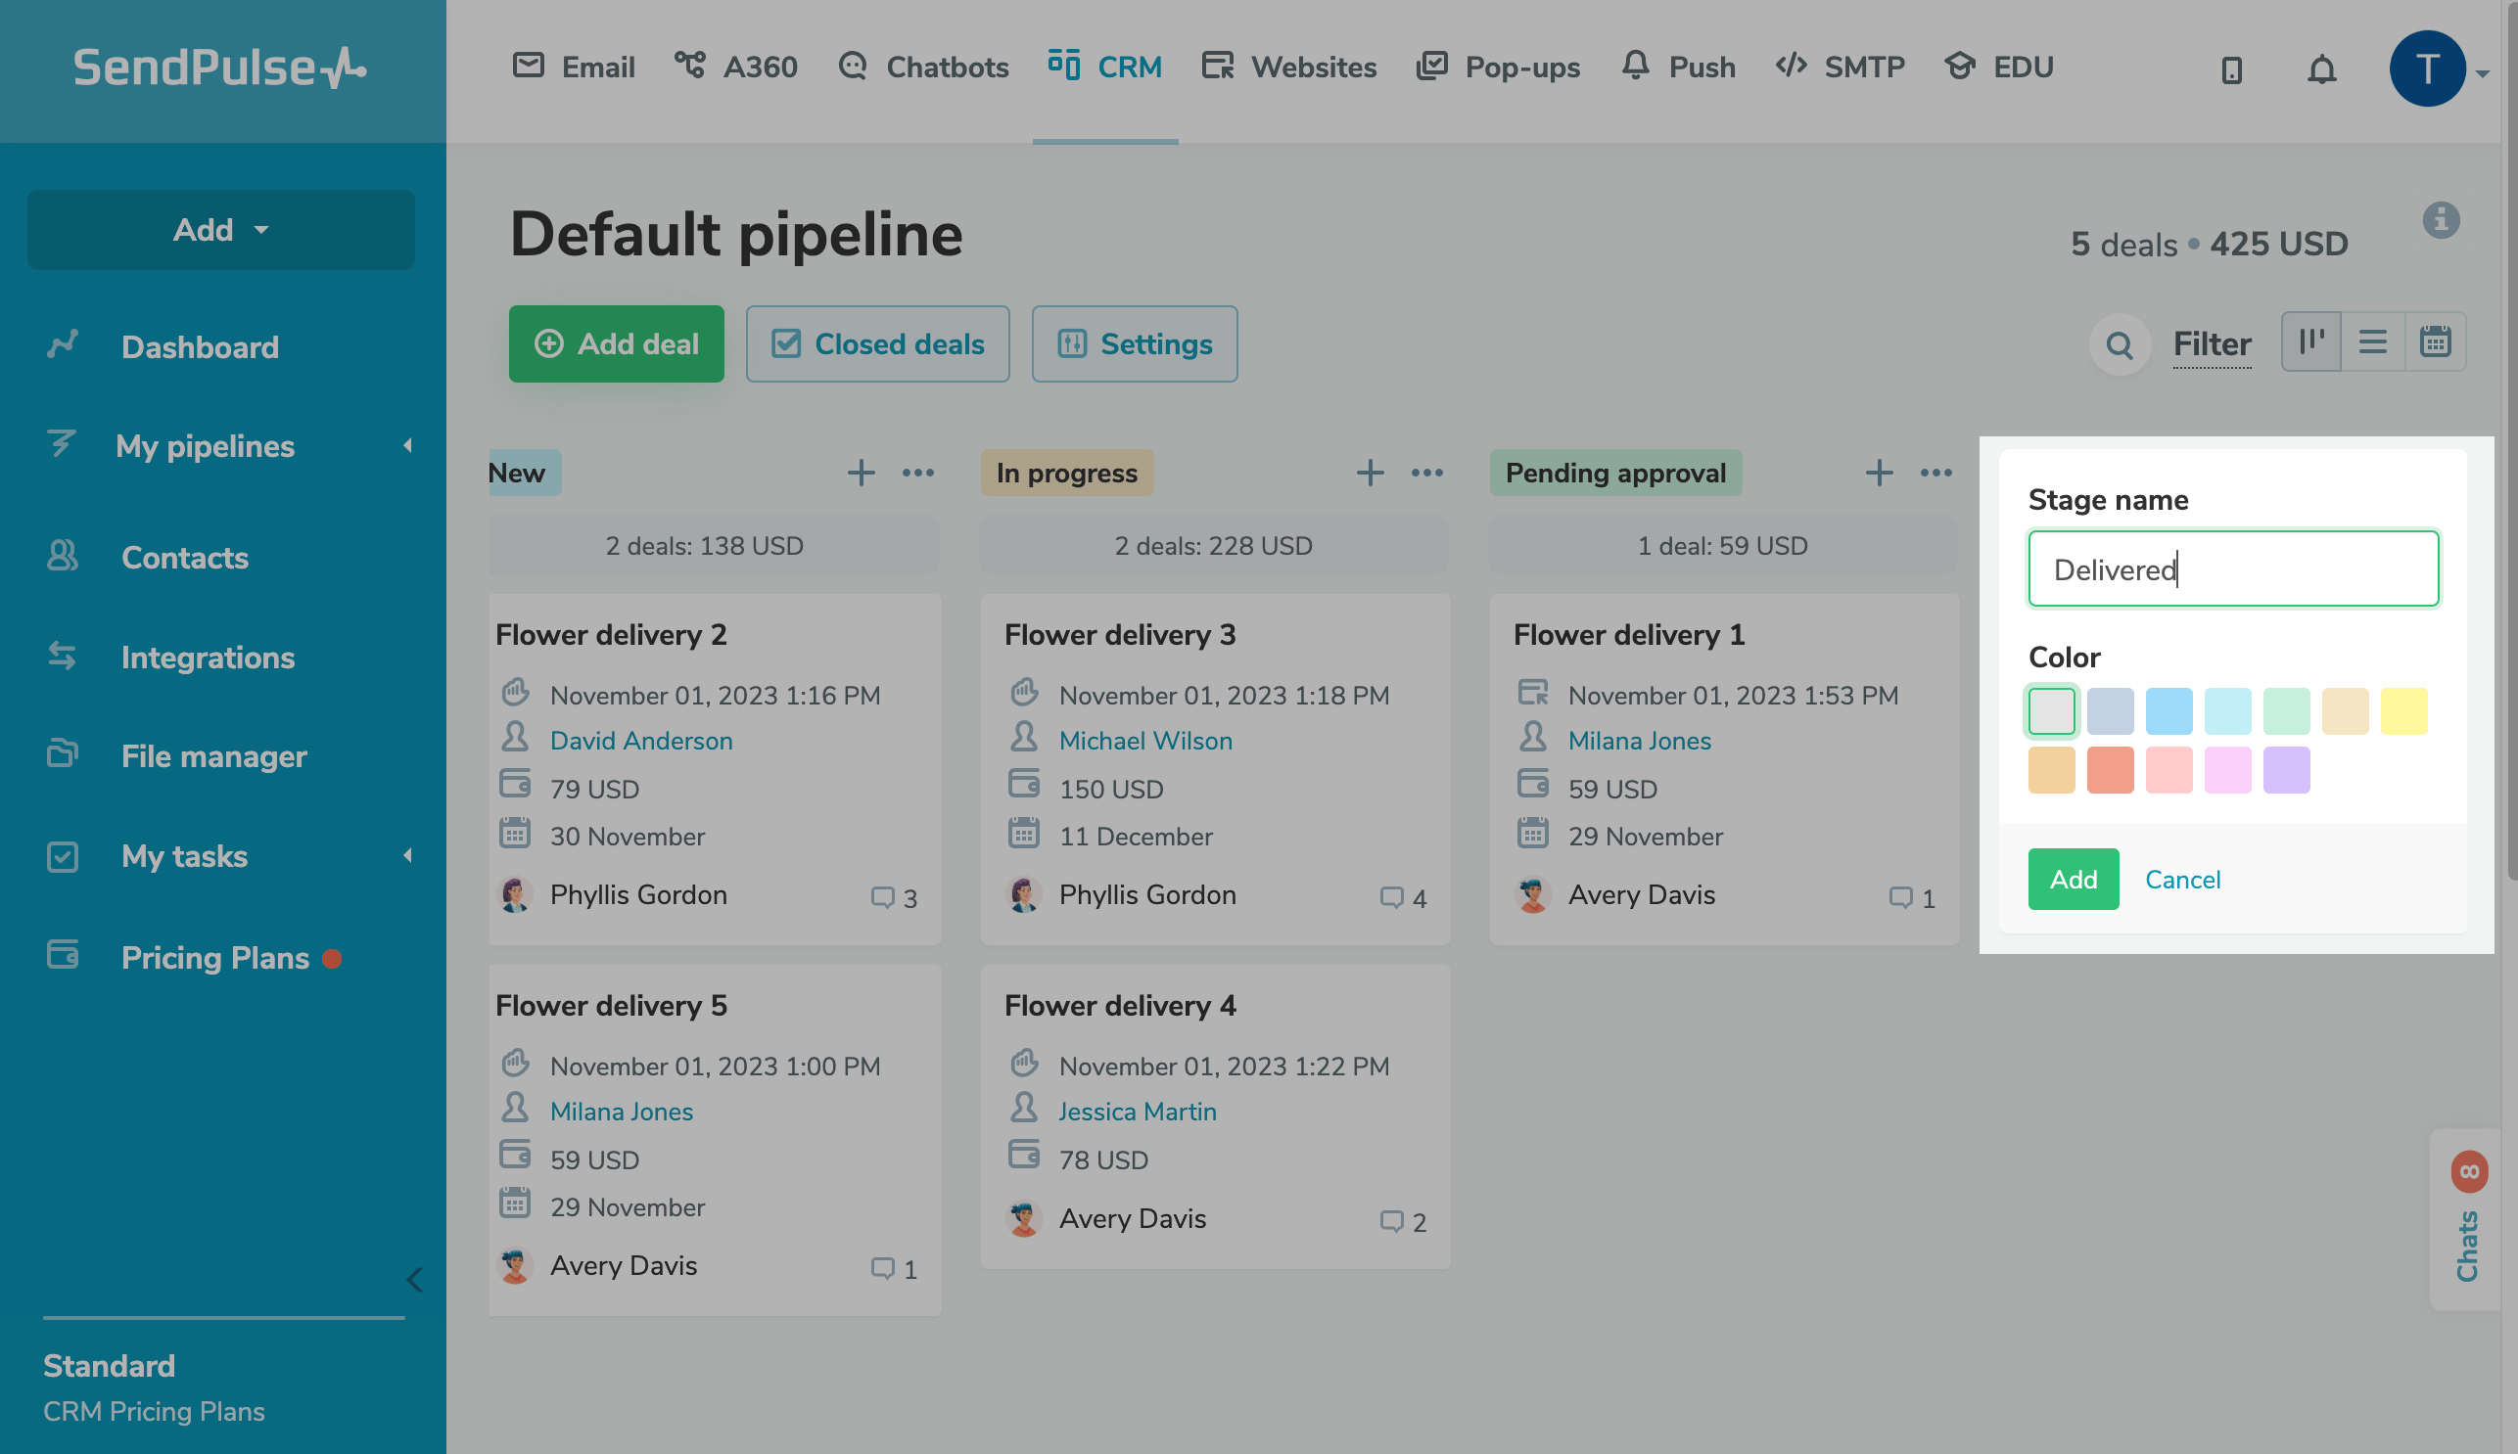Switch to EDU tab
The height and width of the screenshot is (1454, 2518).
pos(1998,67)
